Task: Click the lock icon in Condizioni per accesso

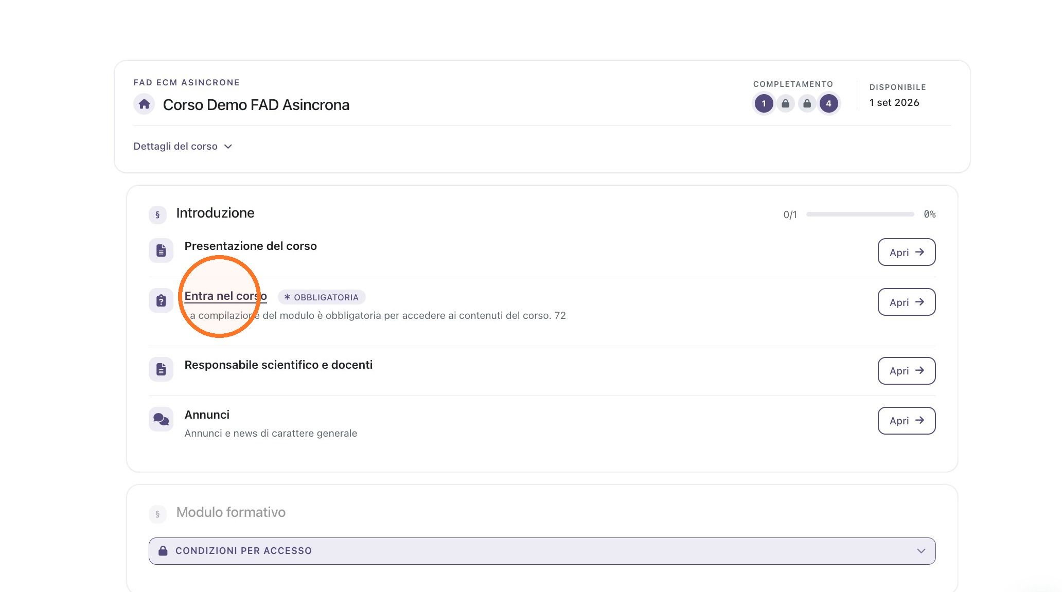Action: (x=163, y=551)
